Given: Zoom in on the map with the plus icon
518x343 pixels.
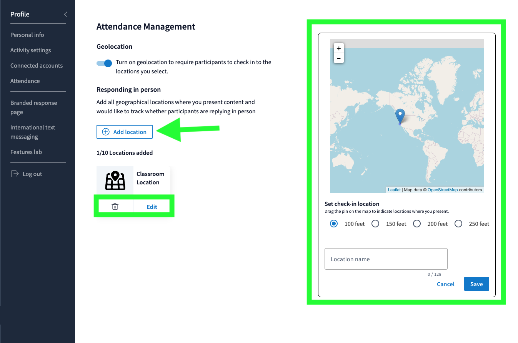Looking at the screenshot, I should tap(338, 48).
